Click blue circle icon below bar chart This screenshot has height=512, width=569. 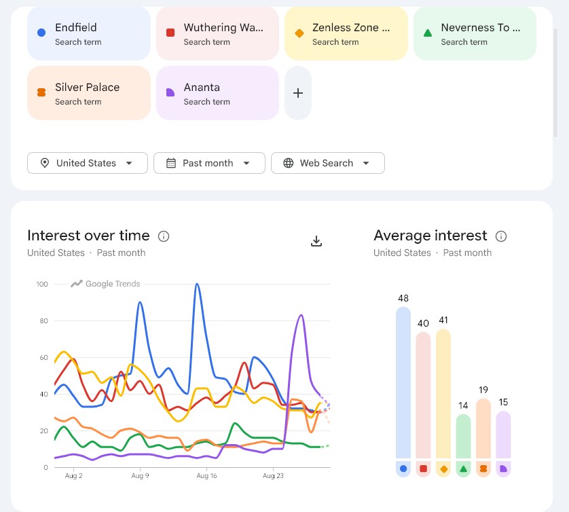pyautogui.click(x=403, y=469)
